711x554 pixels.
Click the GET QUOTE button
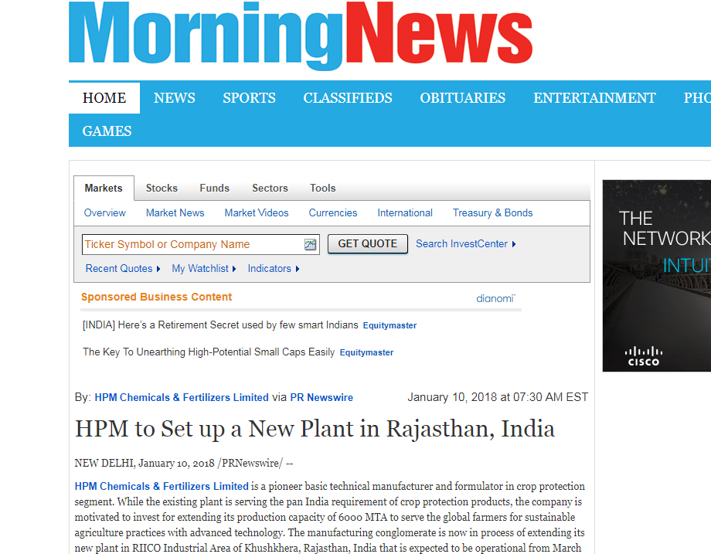click(368, 244)
